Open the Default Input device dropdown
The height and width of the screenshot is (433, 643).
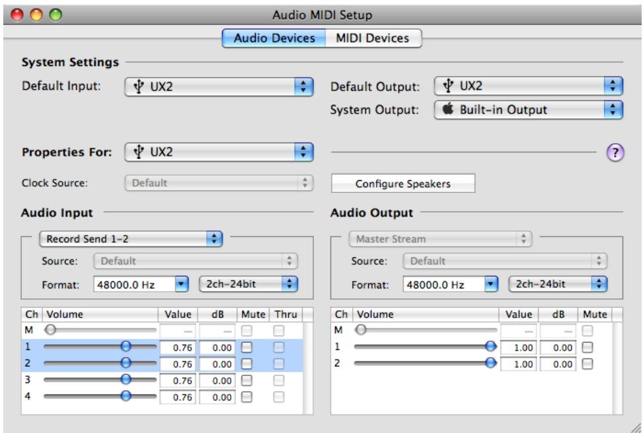click(x=219, y=87)
